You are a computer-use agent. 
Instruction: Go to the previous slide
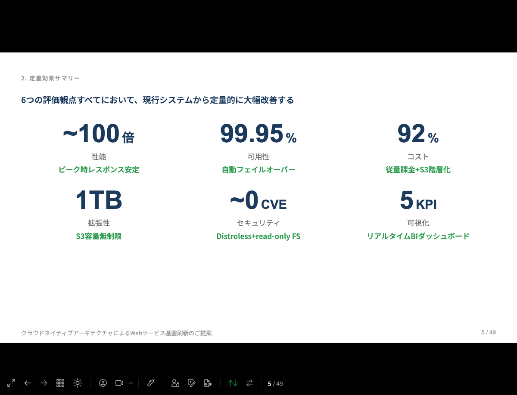[x=28, y=383]
